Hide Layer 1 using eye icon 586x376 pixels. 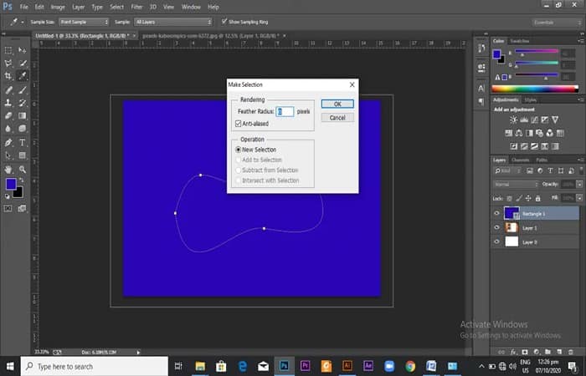point(496,227)
